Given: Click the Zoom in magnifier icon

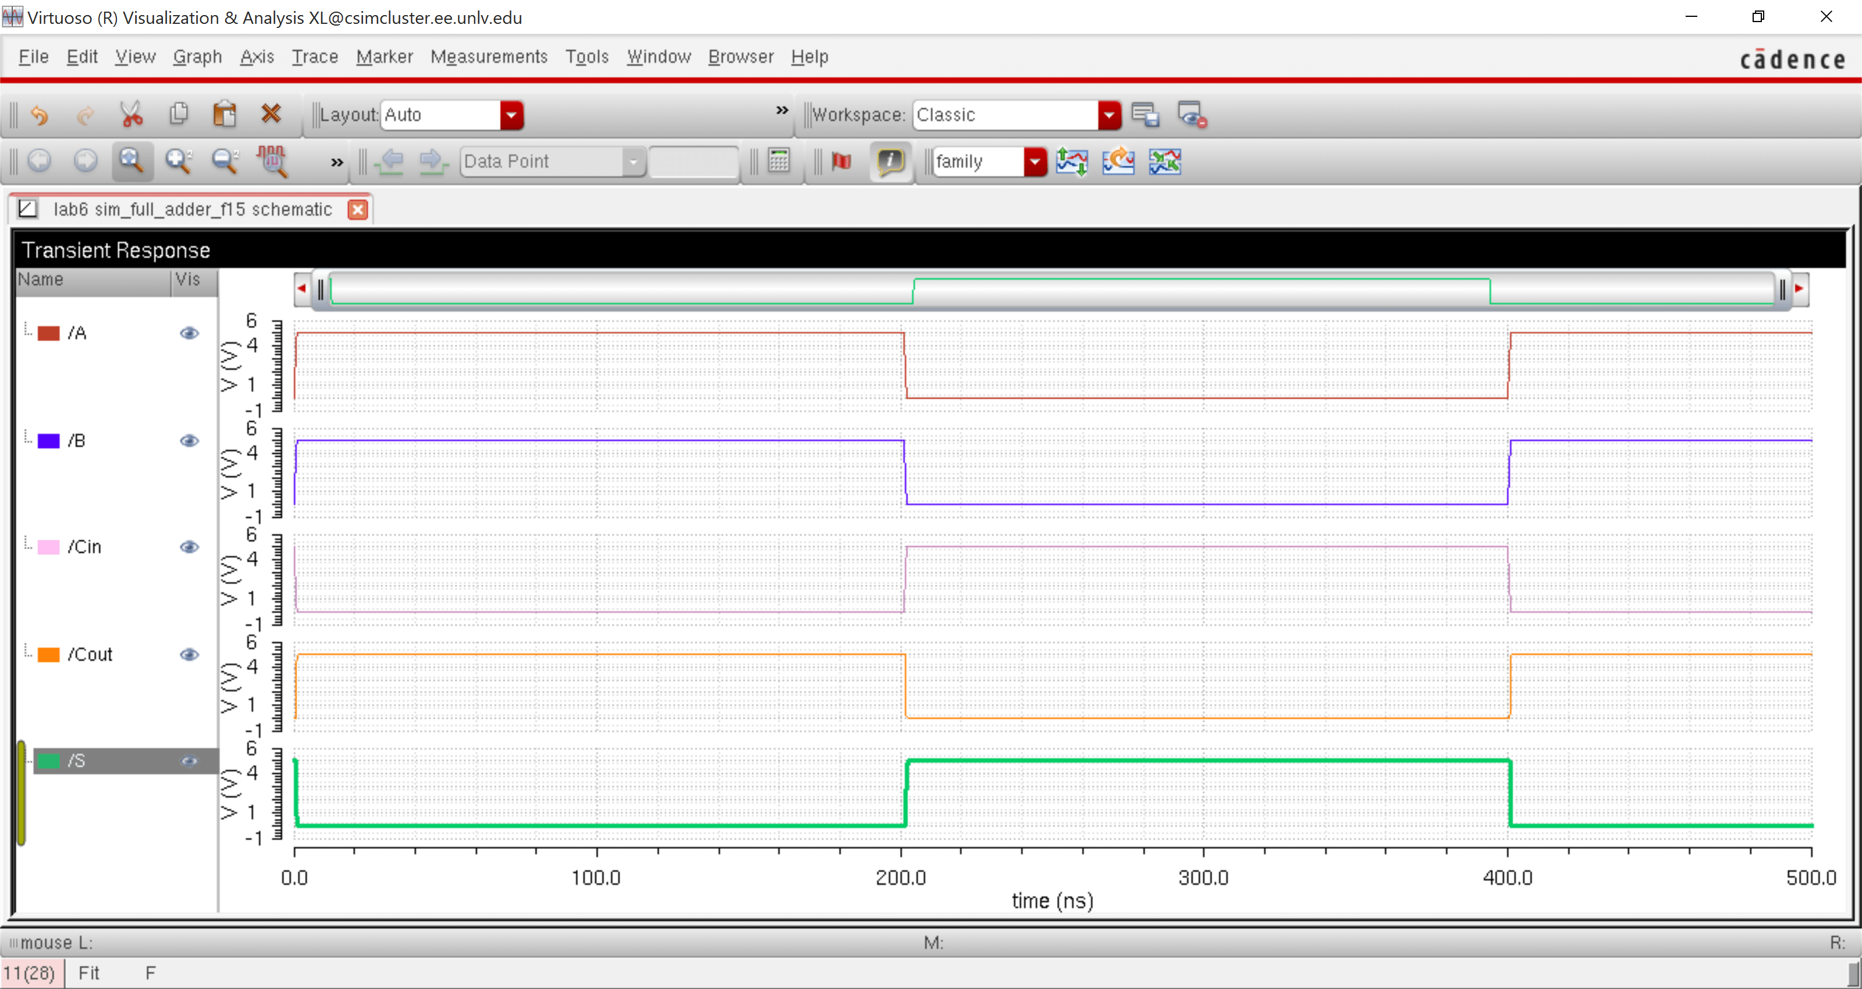Looking at the screenshot, I should pos(179,161).
